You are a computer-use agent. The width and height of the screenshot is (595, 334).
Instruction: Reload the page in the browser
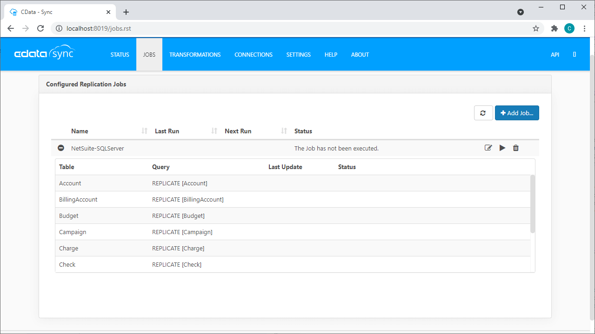(x=40, y=28)
